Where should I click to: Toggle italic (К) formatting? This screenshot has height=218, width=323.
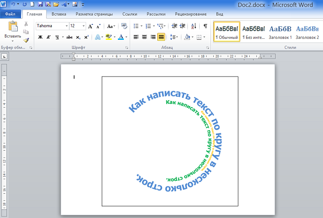click(48, 37)
